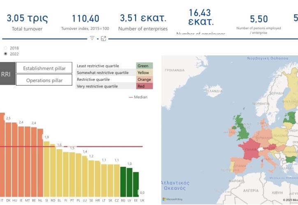Viewport: 298px width, 205px height.
Task: Select the SI bar in the chart
Action: click(x=46, y=169)
